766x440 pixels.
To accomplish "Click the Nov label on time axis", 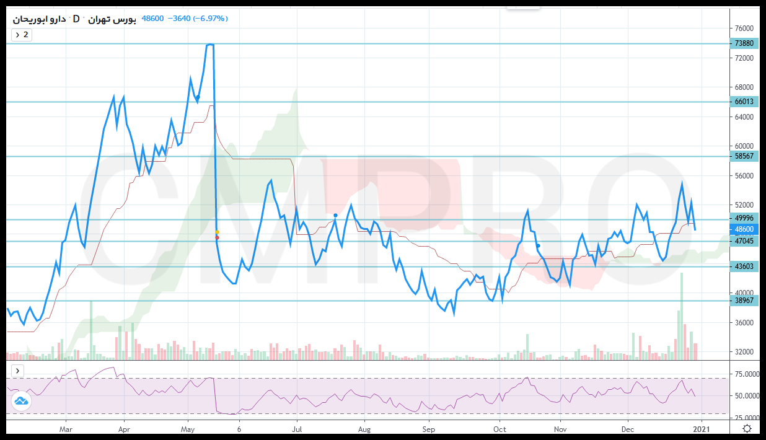I will pyautogui.click(x=560, y=429).
